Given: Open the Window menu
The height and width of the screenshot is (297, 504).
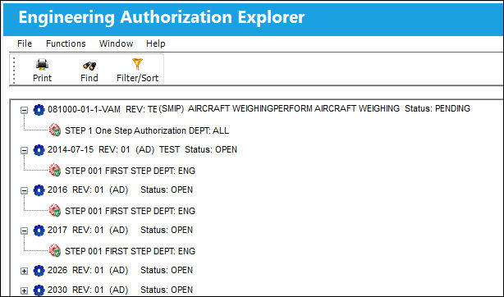Looking at the screenshot, I should pyautogui.click(x=116, y=43).
